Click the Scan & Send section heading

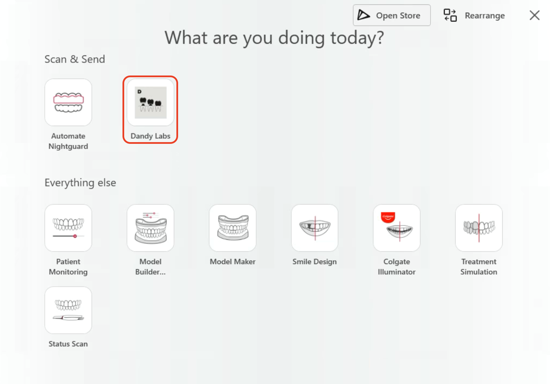(75, 59)
